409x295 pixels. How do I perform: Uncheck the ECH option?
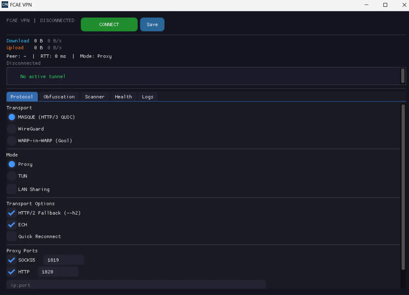(12, 224)
